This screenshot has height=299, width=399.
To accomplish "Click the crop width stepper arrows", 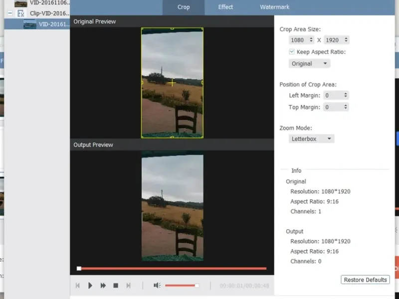I will pyautogui.click(x=311, y=40).
